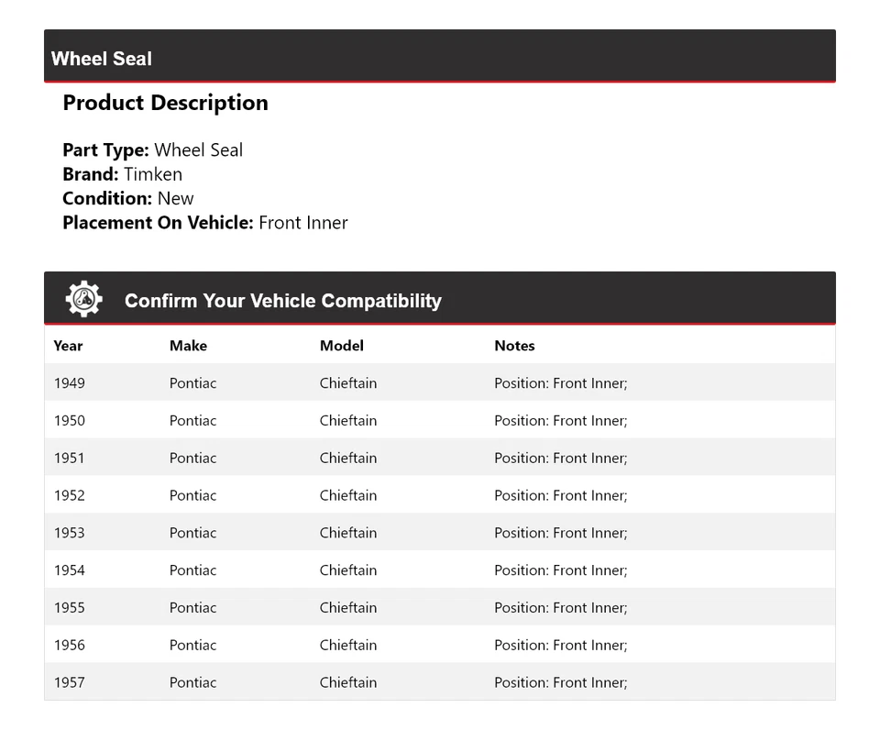Click the Notes column header
Screen dimensions: 880x730
[x=514, y=346]
